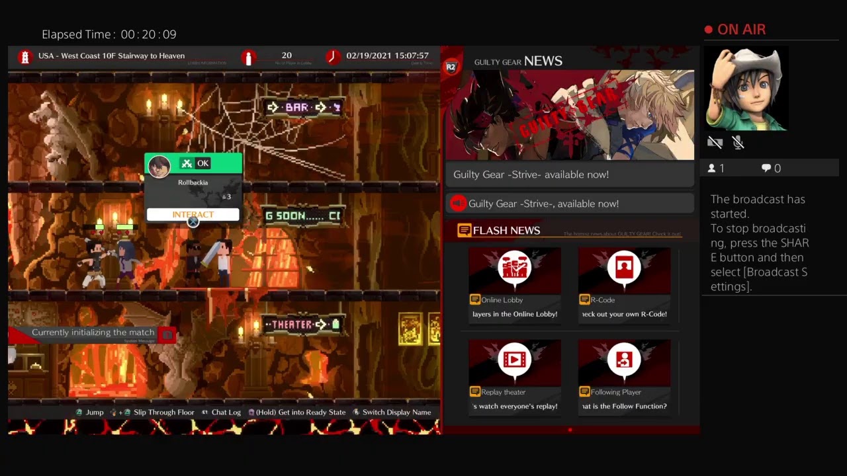Click the Switch Display Name hint text
847x476 pixels.
(396, 412)
